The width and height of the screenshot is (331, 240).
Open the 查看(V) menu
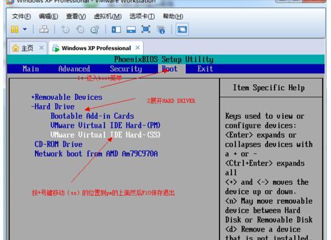click(x=76, y=16)
